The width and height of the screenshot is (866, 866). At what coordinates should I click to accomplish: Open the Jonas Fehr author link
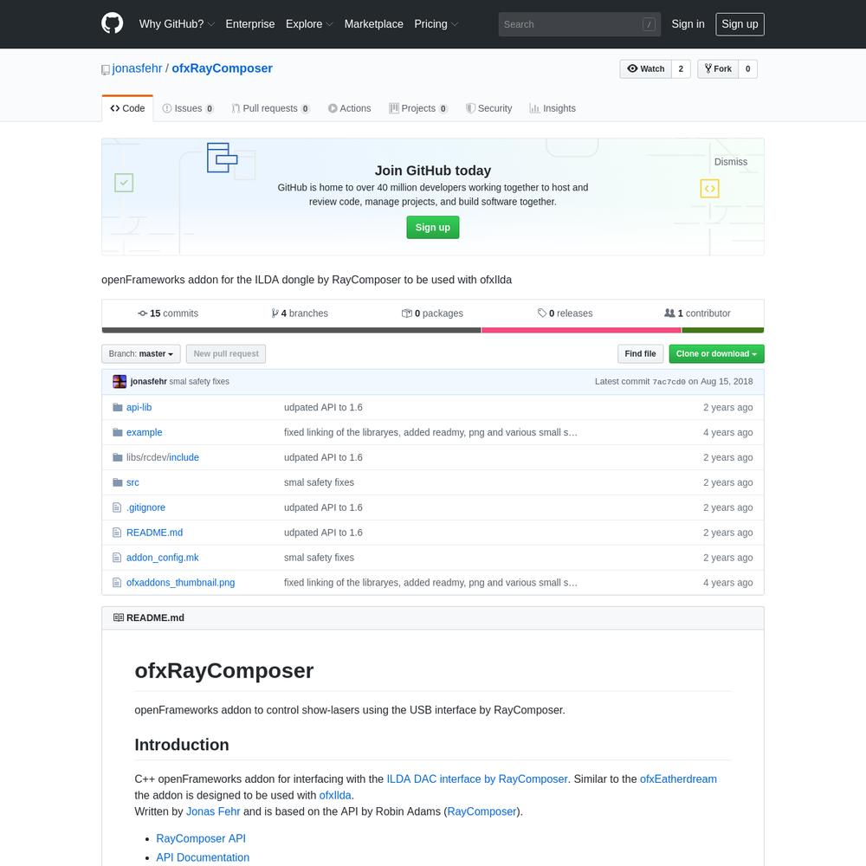tap(213, 812)
